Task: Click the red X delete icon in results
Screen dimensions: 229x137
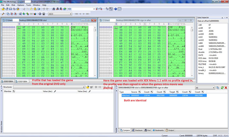Action: [226, 88]
